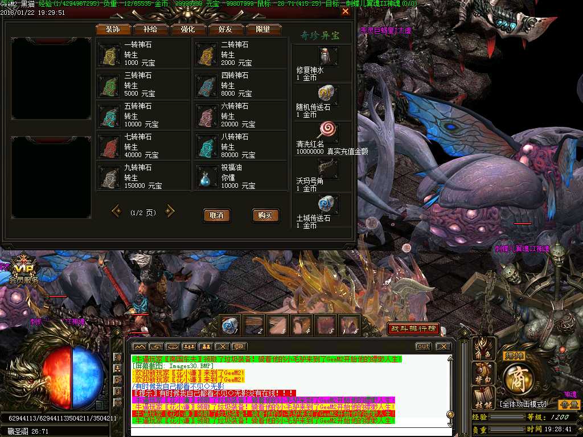Select the 九转神石 item icon

(x=110, y=178)
